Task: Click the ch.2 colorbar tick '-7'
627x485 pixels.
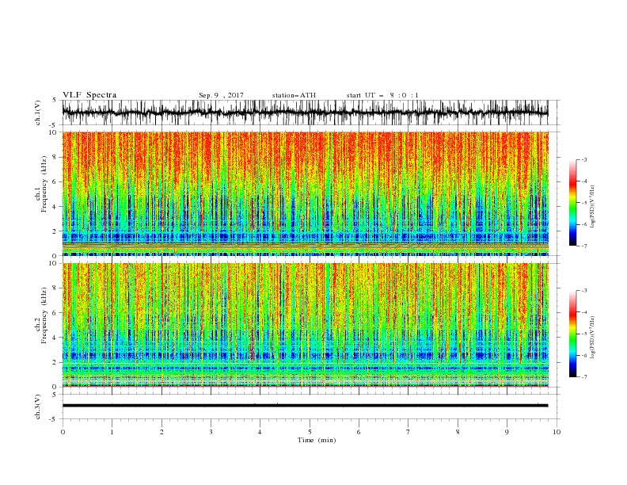Action: 583,376
